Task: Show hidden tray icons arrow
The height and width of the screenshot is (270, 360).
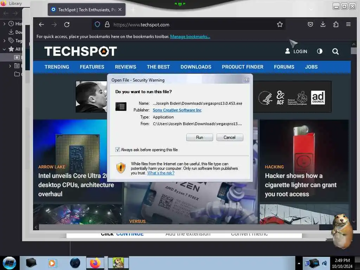Action: (x=299, y=263)
